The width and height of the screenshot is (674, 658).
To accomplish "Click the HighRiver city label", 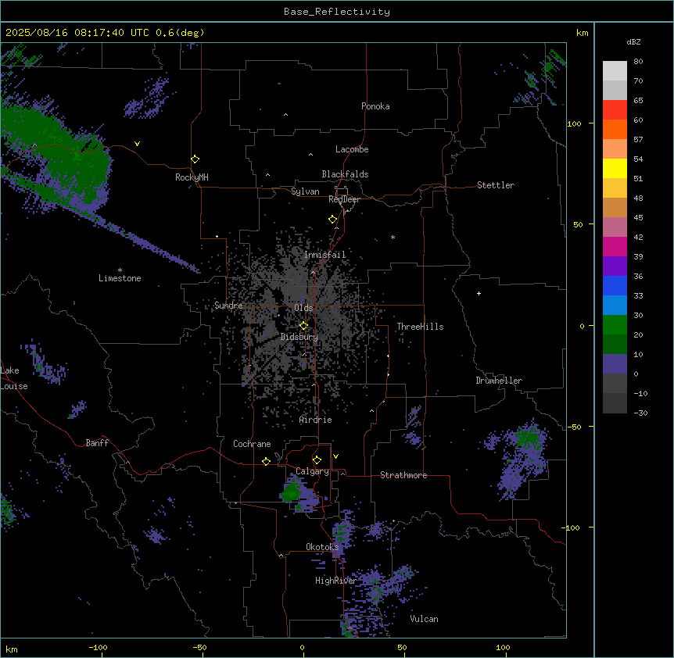I will [336, 581].
